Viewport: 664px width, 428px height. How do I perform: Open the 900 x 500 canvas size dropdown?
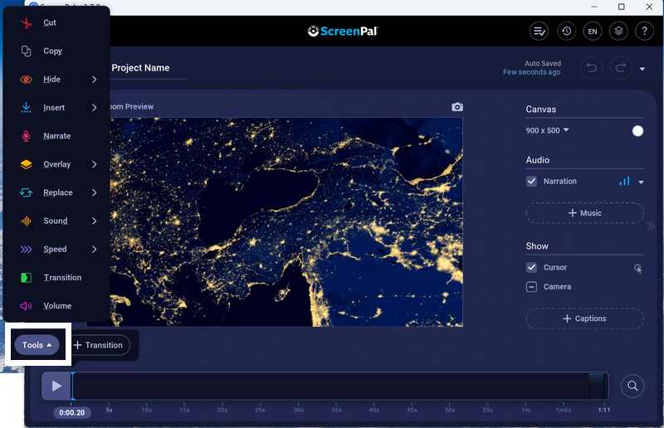[x=548, y=130]
